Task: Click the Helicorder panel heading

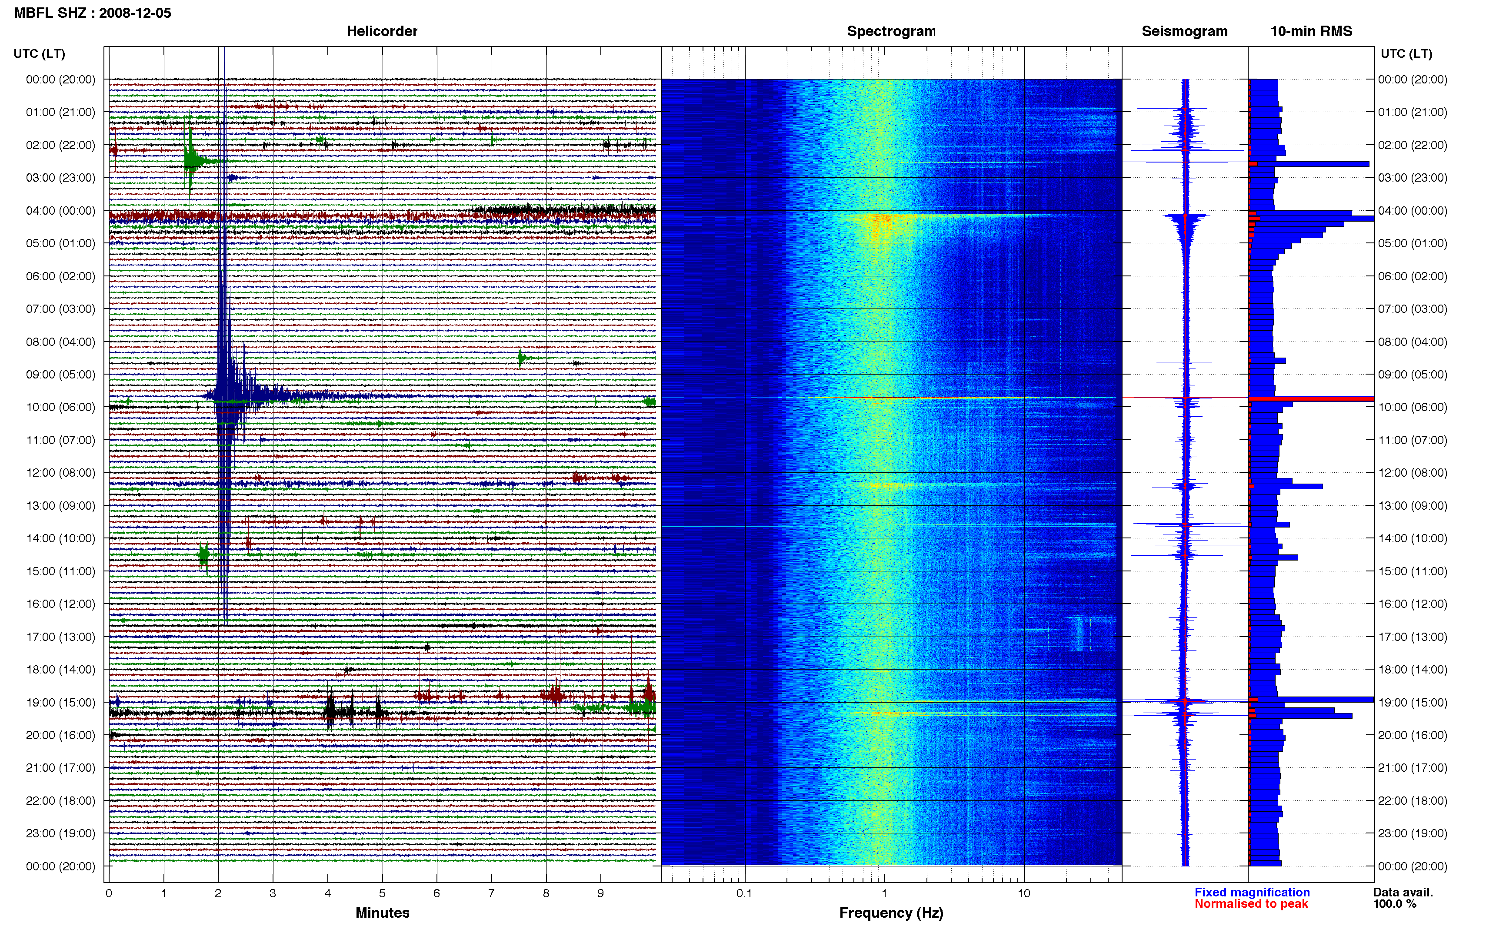Action: tap(382, 31)
